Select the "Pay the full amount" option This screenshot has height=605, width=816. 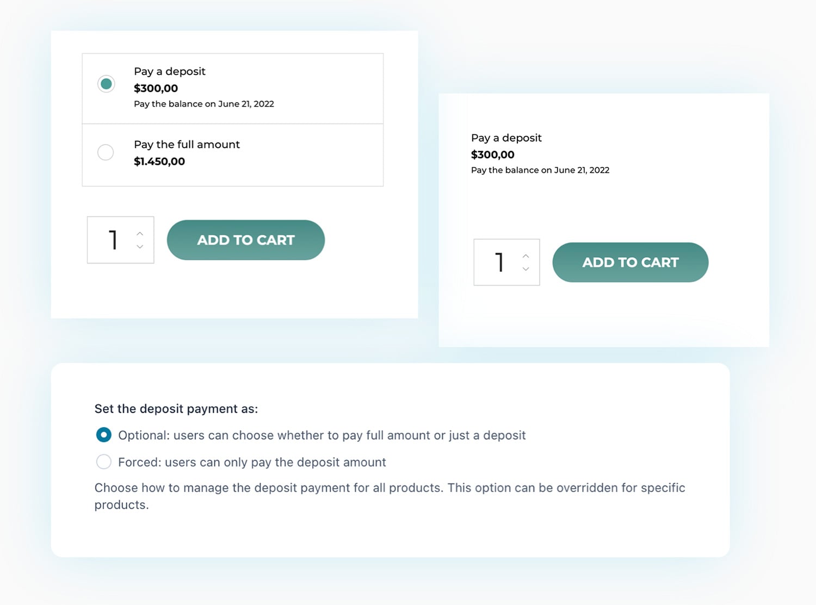106,152
